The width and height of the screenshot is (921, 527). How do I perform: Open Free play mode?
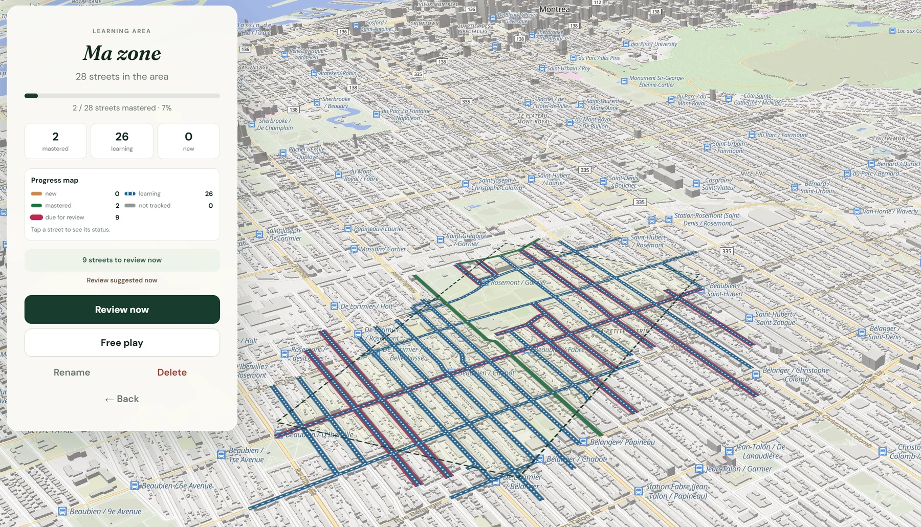pyautogui.click(x=122, y=343)
